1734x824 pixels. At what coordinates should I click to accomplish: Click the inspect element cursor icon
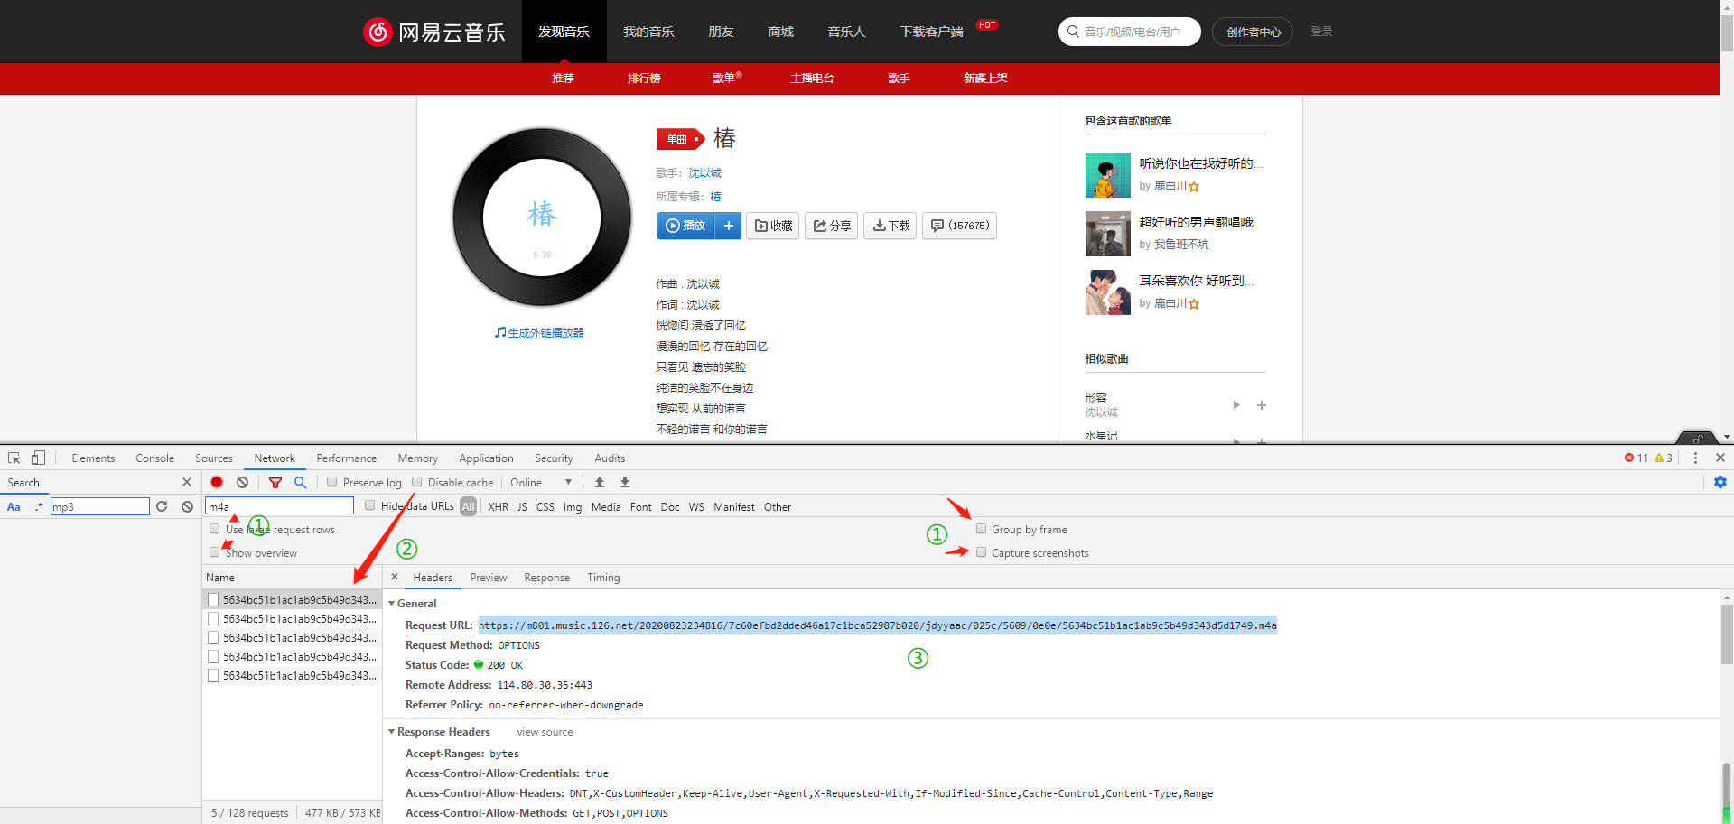coord(14,458)
